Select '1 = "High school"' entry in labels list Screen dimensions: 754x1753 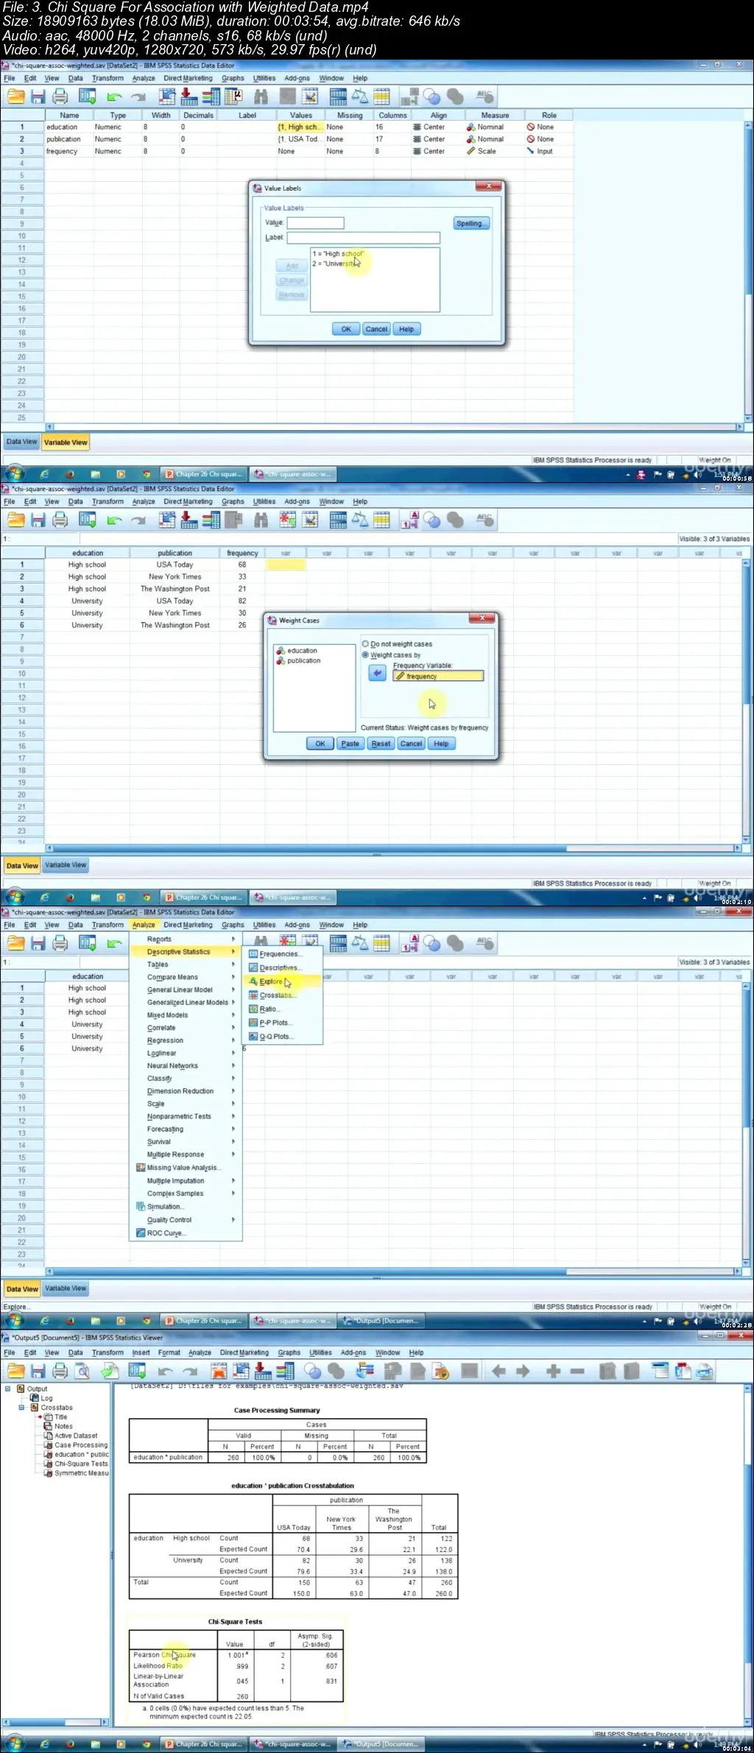tap(339, 254)
